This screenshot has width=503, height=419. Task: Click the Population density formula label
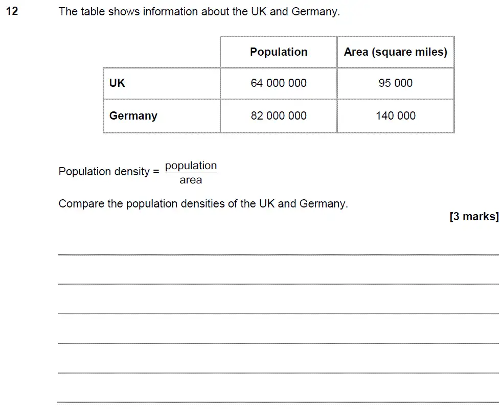pyautogui.click(x=109, y=172)
